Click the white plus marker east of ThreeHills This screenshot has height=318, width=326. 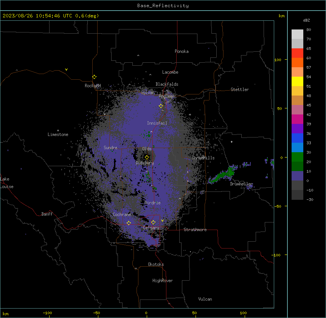pos(231,142)
